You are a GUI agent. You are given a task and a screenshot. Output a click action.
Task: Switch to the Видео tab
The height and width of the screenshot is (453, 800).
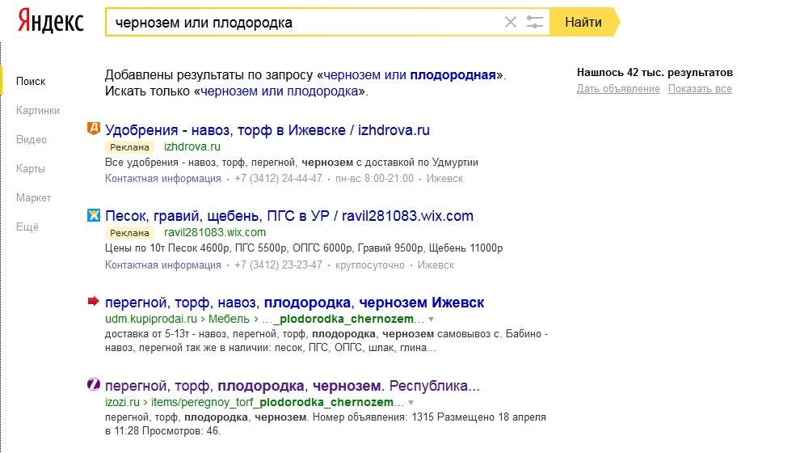click(x=32, y=139)
